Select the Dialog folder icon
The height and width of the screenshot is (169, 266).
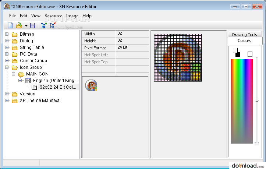[15, 41]
